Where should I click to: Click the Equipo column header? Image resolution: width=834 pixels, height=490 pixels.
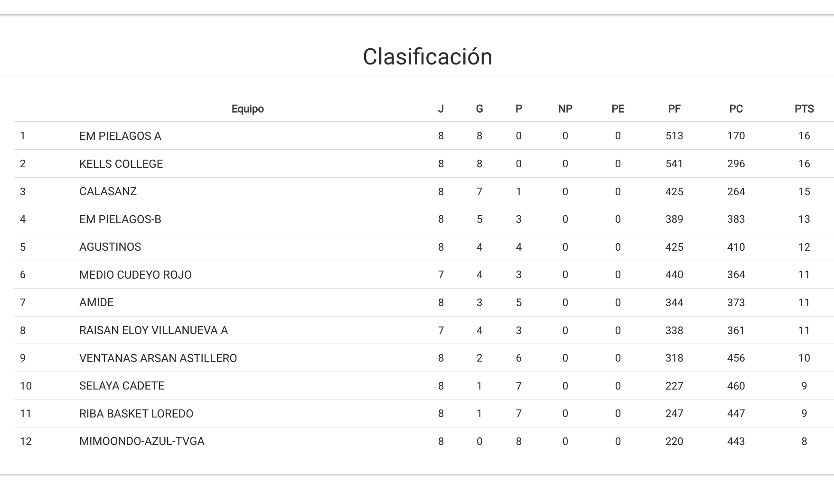[x=247, y=109]
